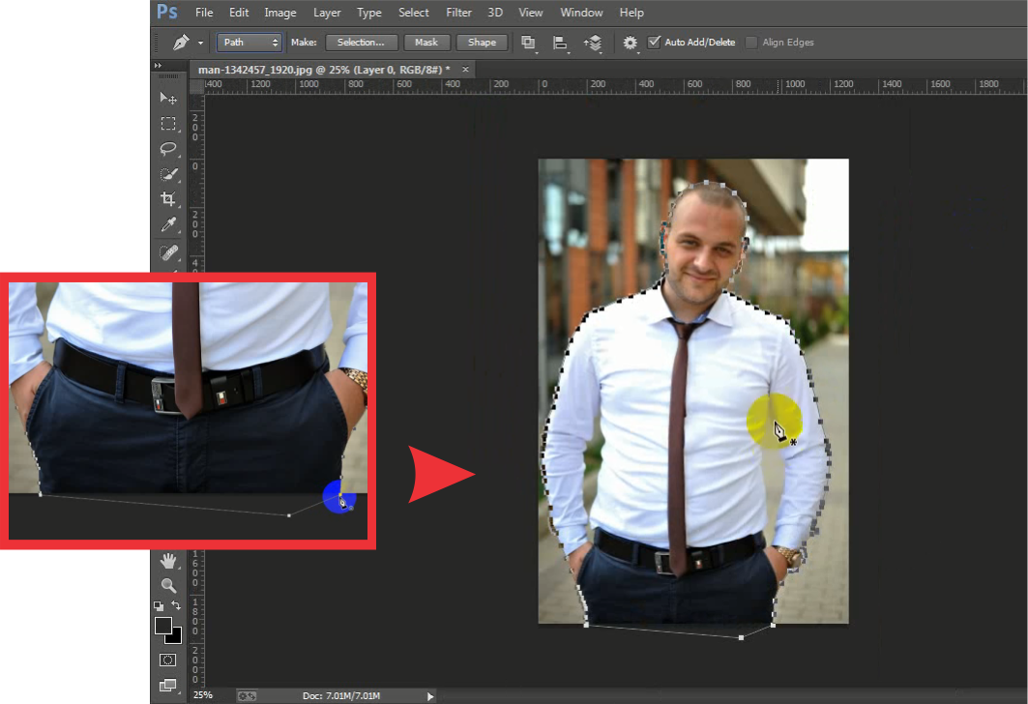Select the Lasso tool
Viewport: 1028px width, 704px height.
point(168,150)
